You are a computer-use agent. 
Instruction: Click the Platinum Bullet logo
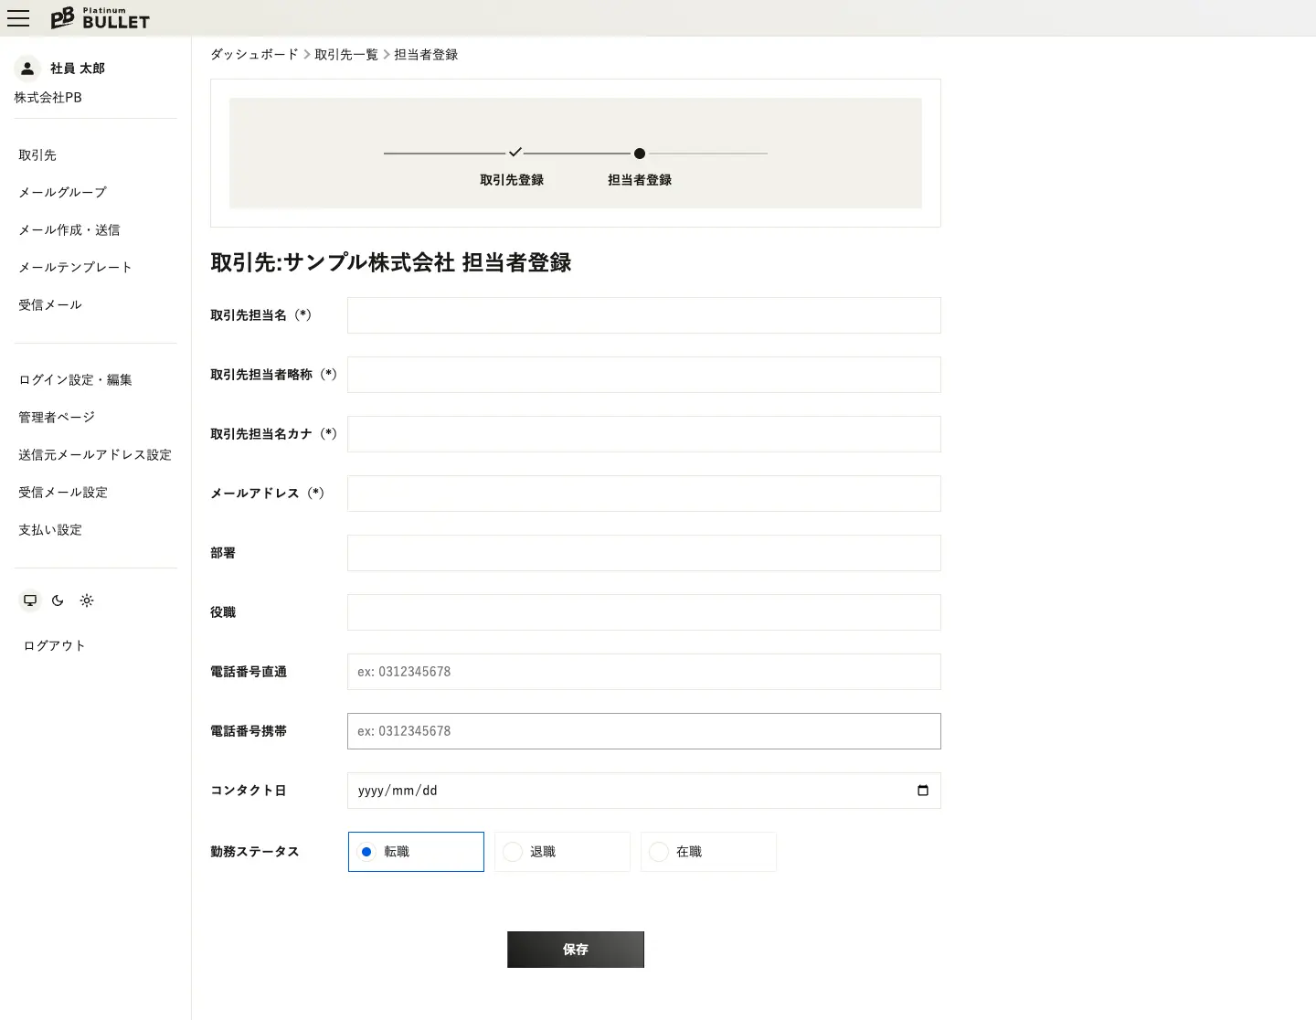point(100,18)
